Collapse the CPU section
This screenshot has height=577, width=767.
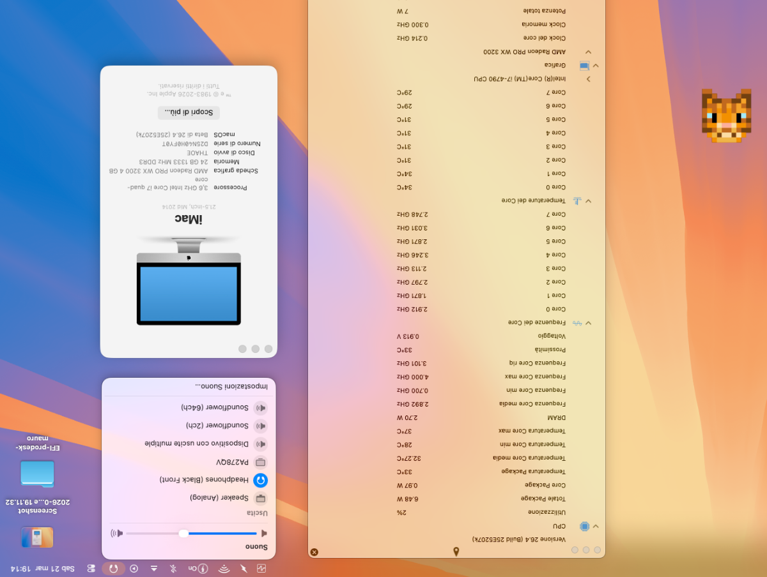[596, 527]
